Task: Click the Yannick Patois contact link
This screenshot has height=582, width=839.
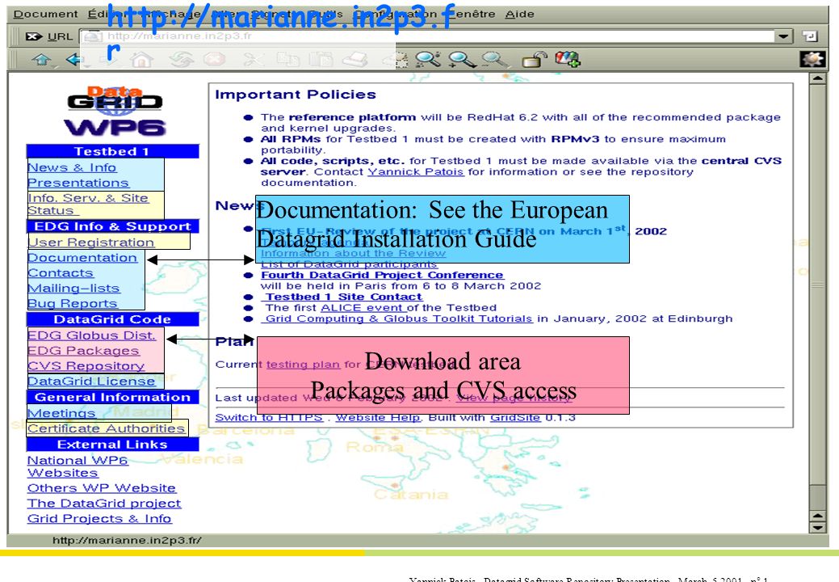Action: [x=415, y=172]
